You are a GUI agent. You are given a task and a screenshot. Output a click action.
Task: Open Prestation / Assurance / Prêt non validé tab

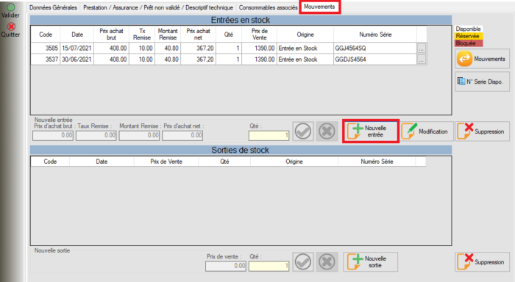pyautogui.click(x=158, y=7)
